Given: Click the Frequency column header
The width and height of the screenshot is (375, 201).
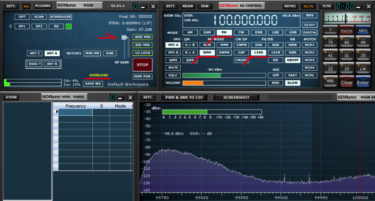Looking at the screenshot, I should pos(75,106).
